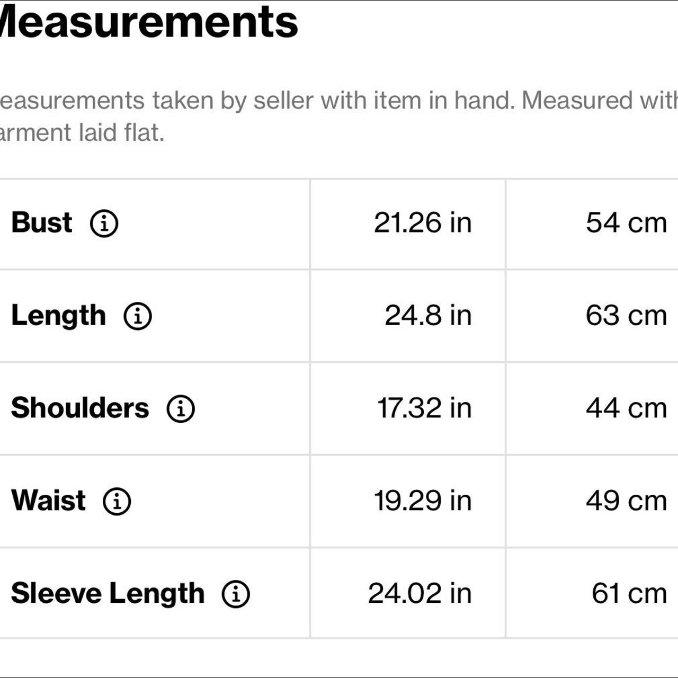Open the Length info icon
The width and height of the screenshot is (678, 678).
[138, 316]
